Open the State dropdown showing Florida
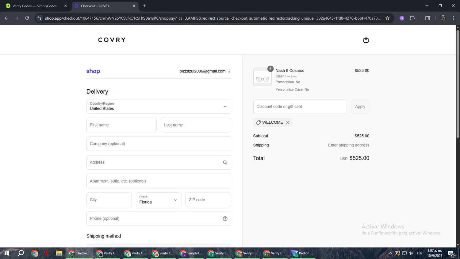The width and height of the screenshot is (460, 259). 159,200
